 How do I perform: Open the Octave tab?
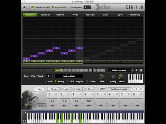click(60, 15)
